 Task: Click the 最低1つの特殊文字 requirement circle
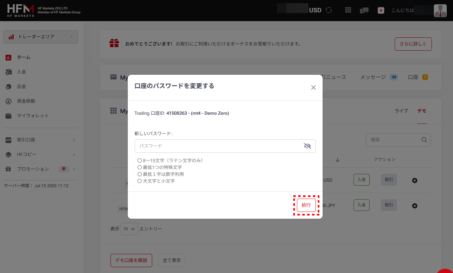click(139, 167)
